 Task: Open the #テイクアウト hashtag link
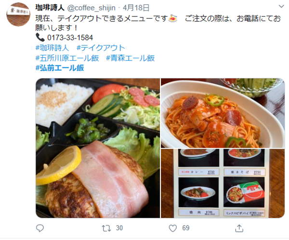click(x=101, y=48)
